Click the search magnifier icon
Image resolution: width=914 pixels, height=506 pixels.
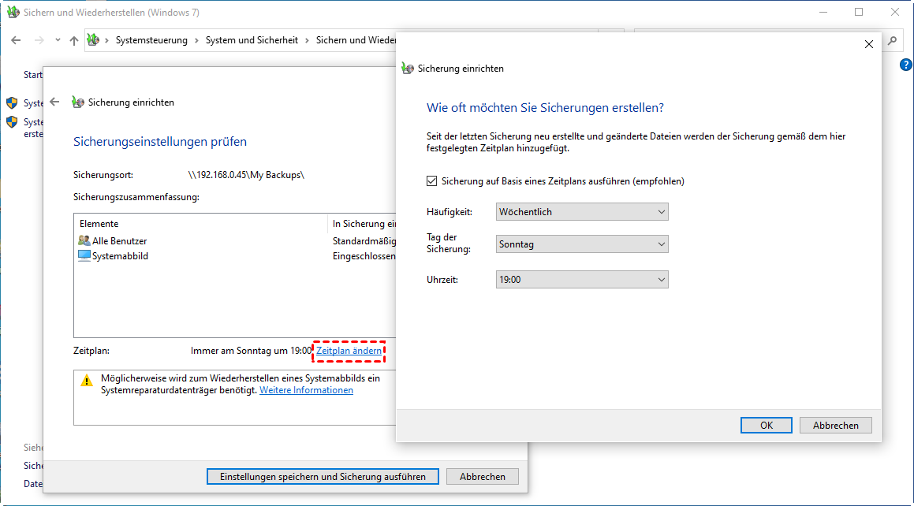pyautogui.click(x=892, y=40)
